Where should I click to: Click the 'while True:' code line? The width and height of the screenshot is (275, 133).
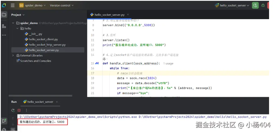pos(120,68)
